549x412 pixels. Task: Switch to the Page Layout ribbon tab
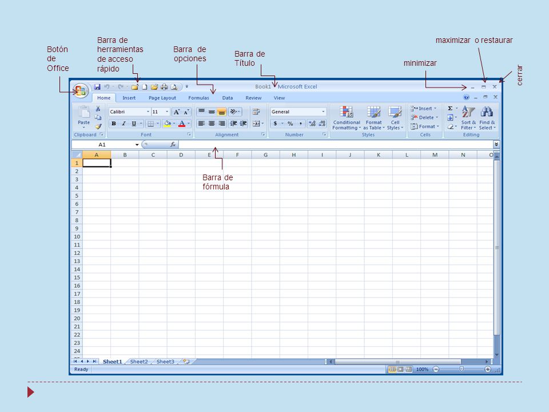(x=162, y=98)
